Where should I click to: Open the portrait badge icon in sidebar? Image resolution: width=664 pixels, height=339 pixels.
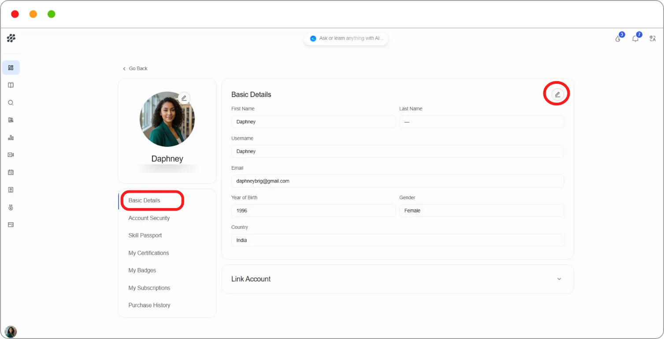[11, 190]
